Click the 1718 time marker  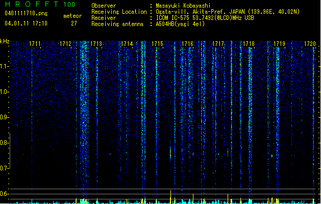(x=249, y=44)
